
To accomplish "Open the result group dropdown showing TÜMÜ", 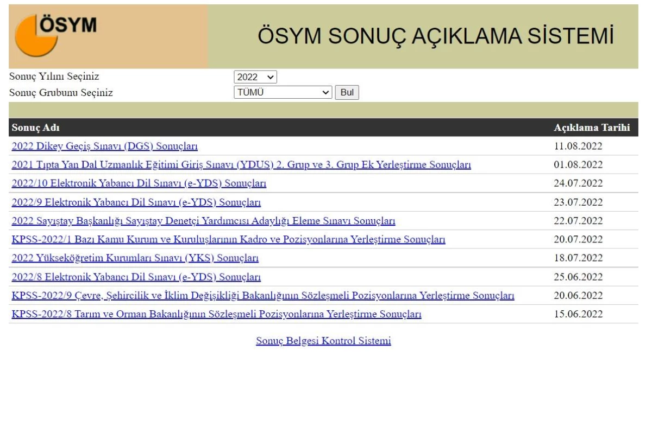I will [283, 92].
